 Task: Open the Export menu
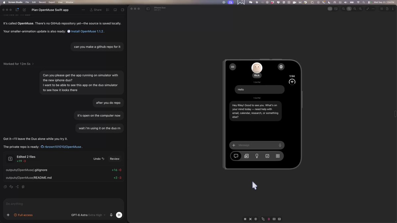point(52,2)
